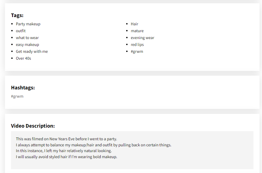Click the Party makeup tag

point(28,24)
